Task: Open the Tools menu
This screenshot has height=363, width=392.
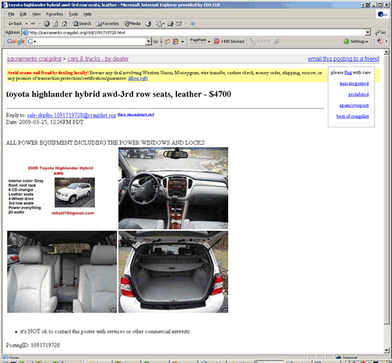Action: coord(73,14)
